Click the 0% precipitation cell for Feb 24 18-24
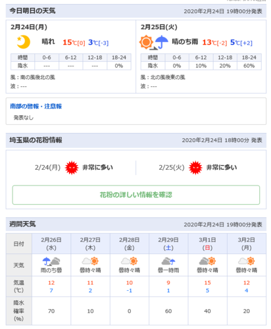The image size is (271, 329). pyautogui.click(x=119, y=66)
